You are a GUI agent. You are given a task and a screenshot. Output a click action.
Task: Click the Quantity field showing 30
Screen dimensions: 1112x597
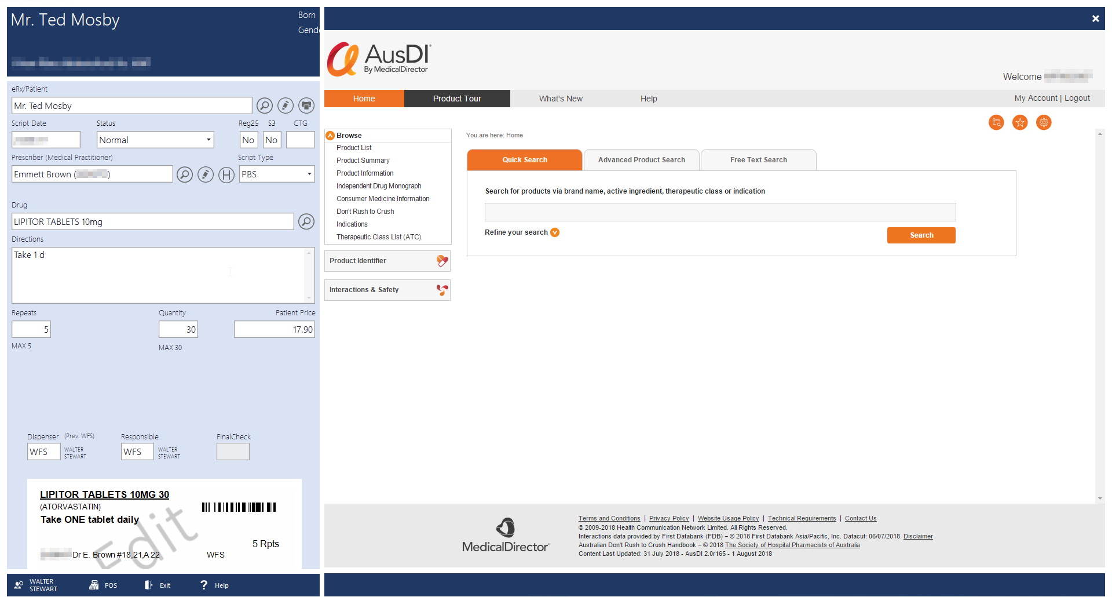[178, 329]
